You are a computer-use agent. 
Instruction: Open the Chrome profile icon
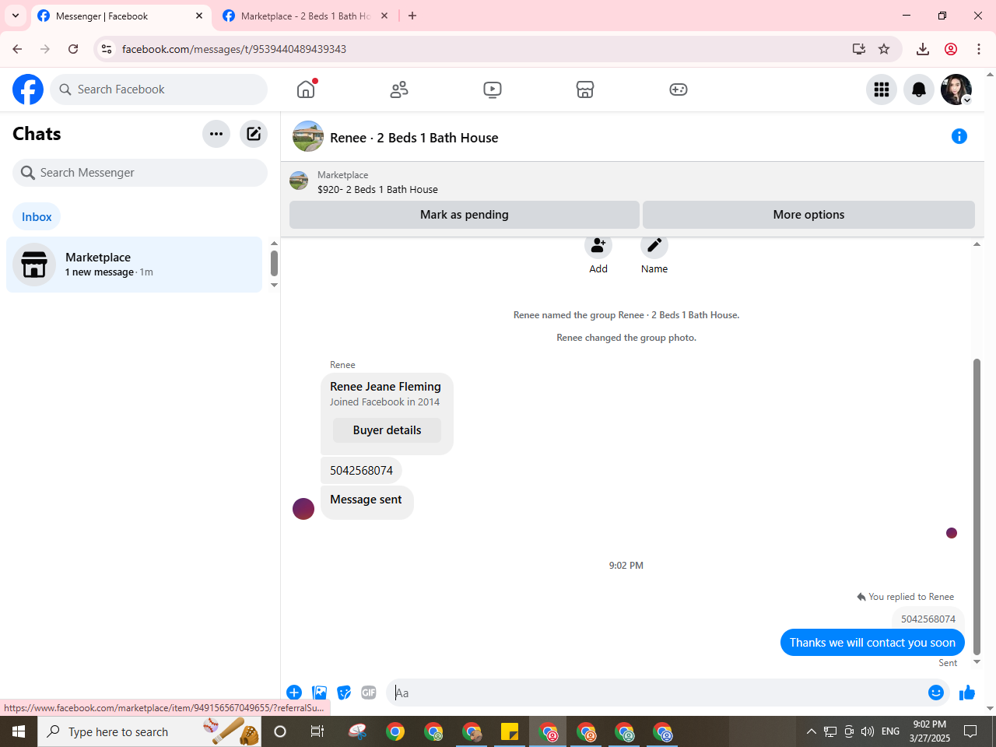951,49
